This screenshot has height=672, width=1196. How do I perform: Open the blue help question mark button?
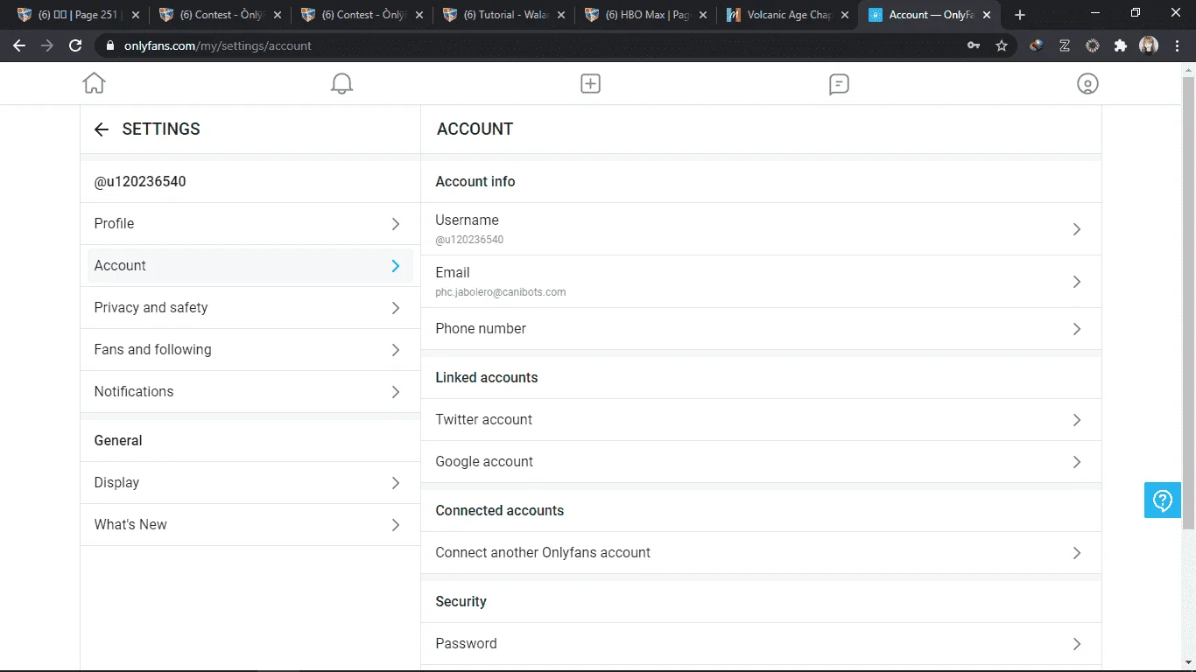1163,500
